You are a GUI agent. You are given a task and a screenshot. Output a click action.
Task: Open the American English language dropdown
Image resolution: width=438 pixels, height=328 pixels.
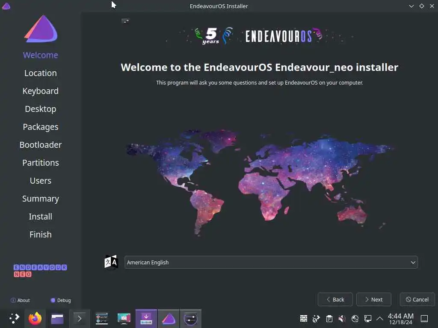[271, 263]
